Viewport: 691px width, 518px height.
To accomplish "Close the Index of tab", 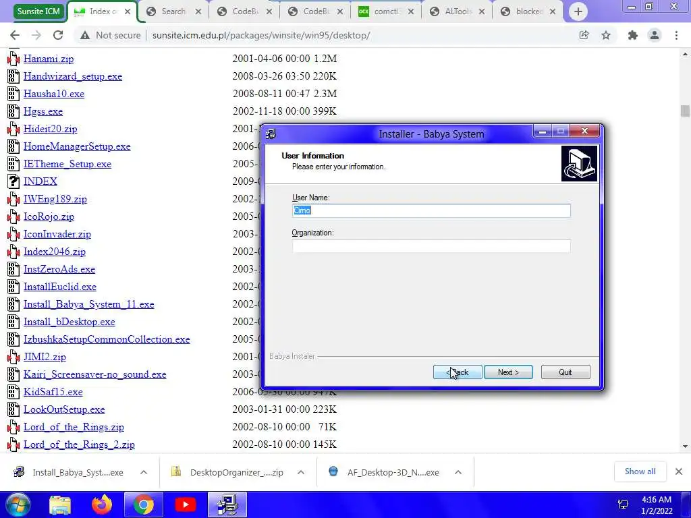I will point(128,11).
